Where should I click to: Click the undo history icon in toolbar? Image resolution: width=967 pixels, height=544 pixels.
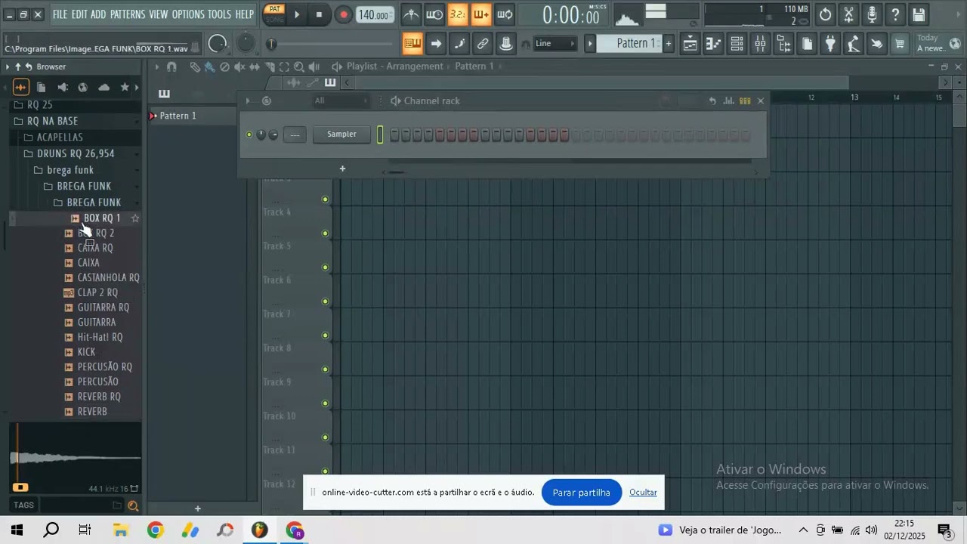pyautogui.click(x=825, y=14)
